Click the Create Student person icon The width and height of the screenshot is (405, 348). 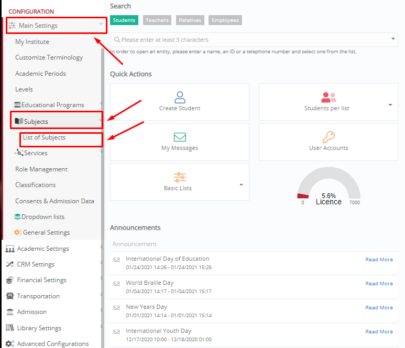pos(180,97)
